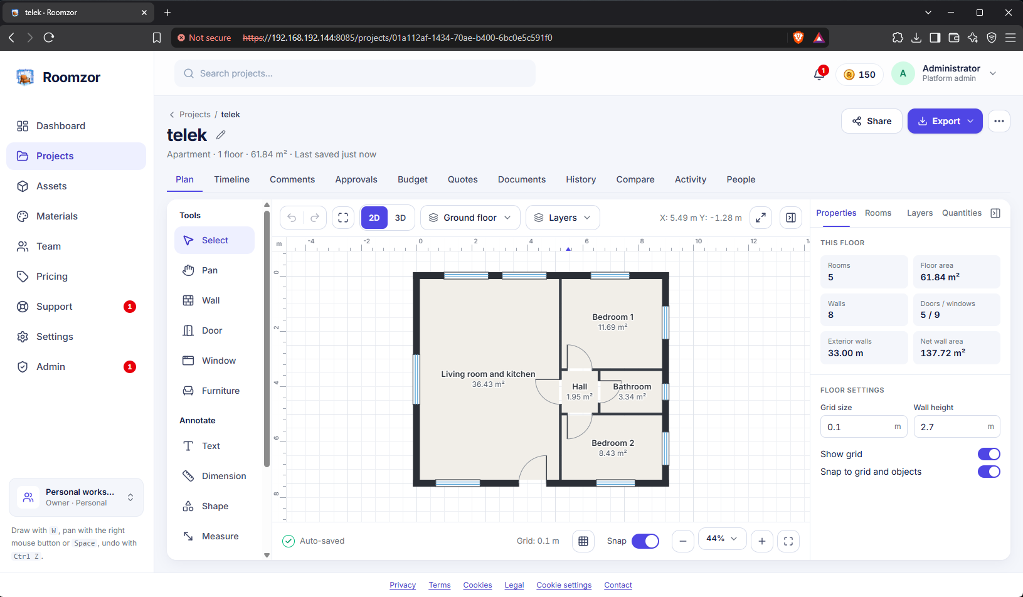This screenshot has height=597, width=1023.
Task: Toggle the Show grid switch
Action: [989, 454]
